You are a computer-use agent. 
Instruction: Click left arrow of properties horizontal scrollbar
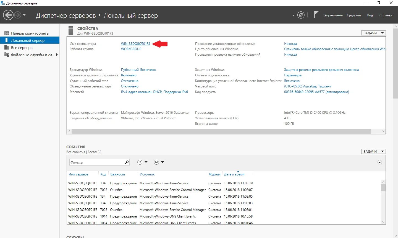[x=69, y=131]
